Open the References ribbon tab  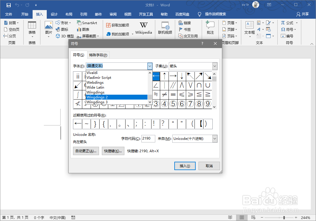(x=83, y=14)
